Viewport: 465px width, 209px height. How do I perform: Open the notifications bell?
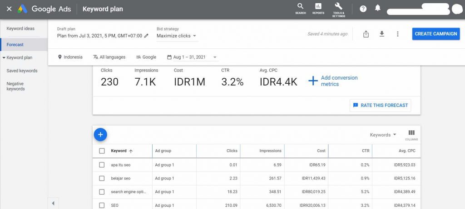pos(377,8)
